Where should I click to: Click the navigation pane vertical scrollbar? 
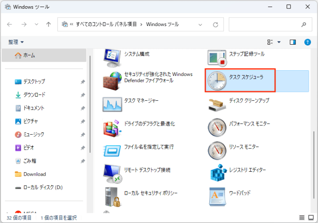click(x=90, y=104)
